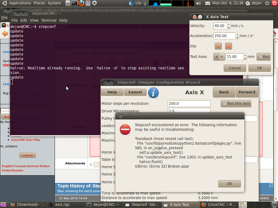This screenshot has width=278, height=208.
Task: Switch to the axis.ngc window in the taskbar
Action: tap(66, 205)
